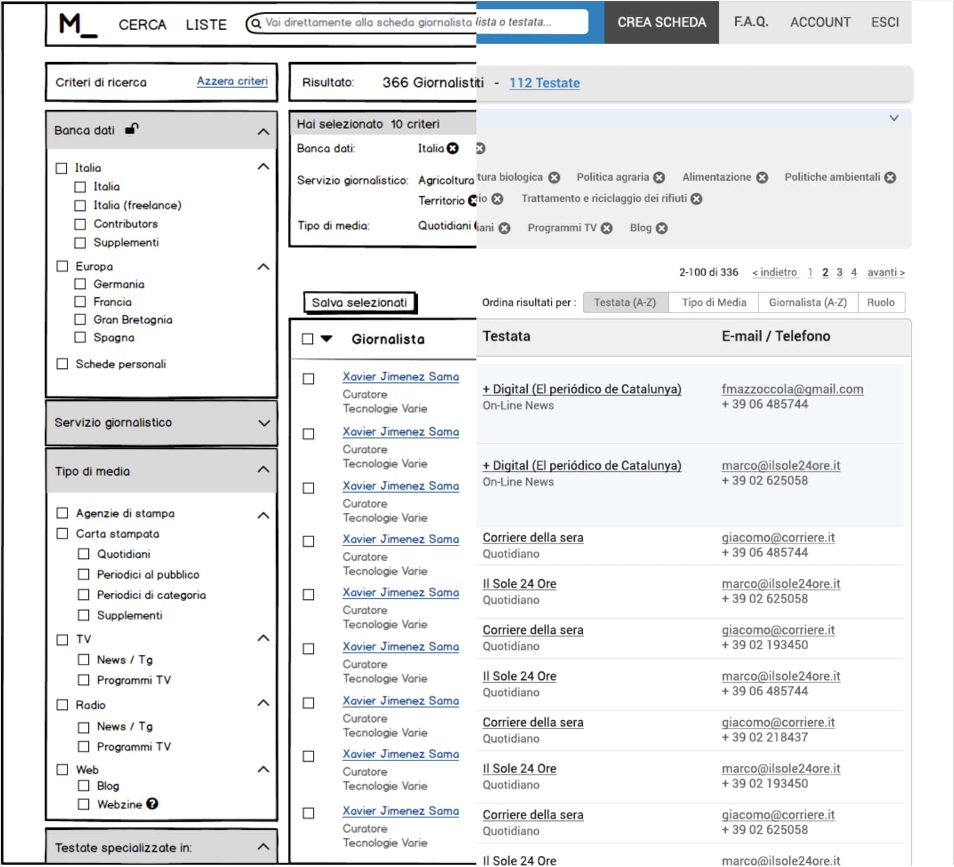Open select-all dropdown arrow by Giornalista
This screenshot has width=954, height=867.
tap(326, 339)
